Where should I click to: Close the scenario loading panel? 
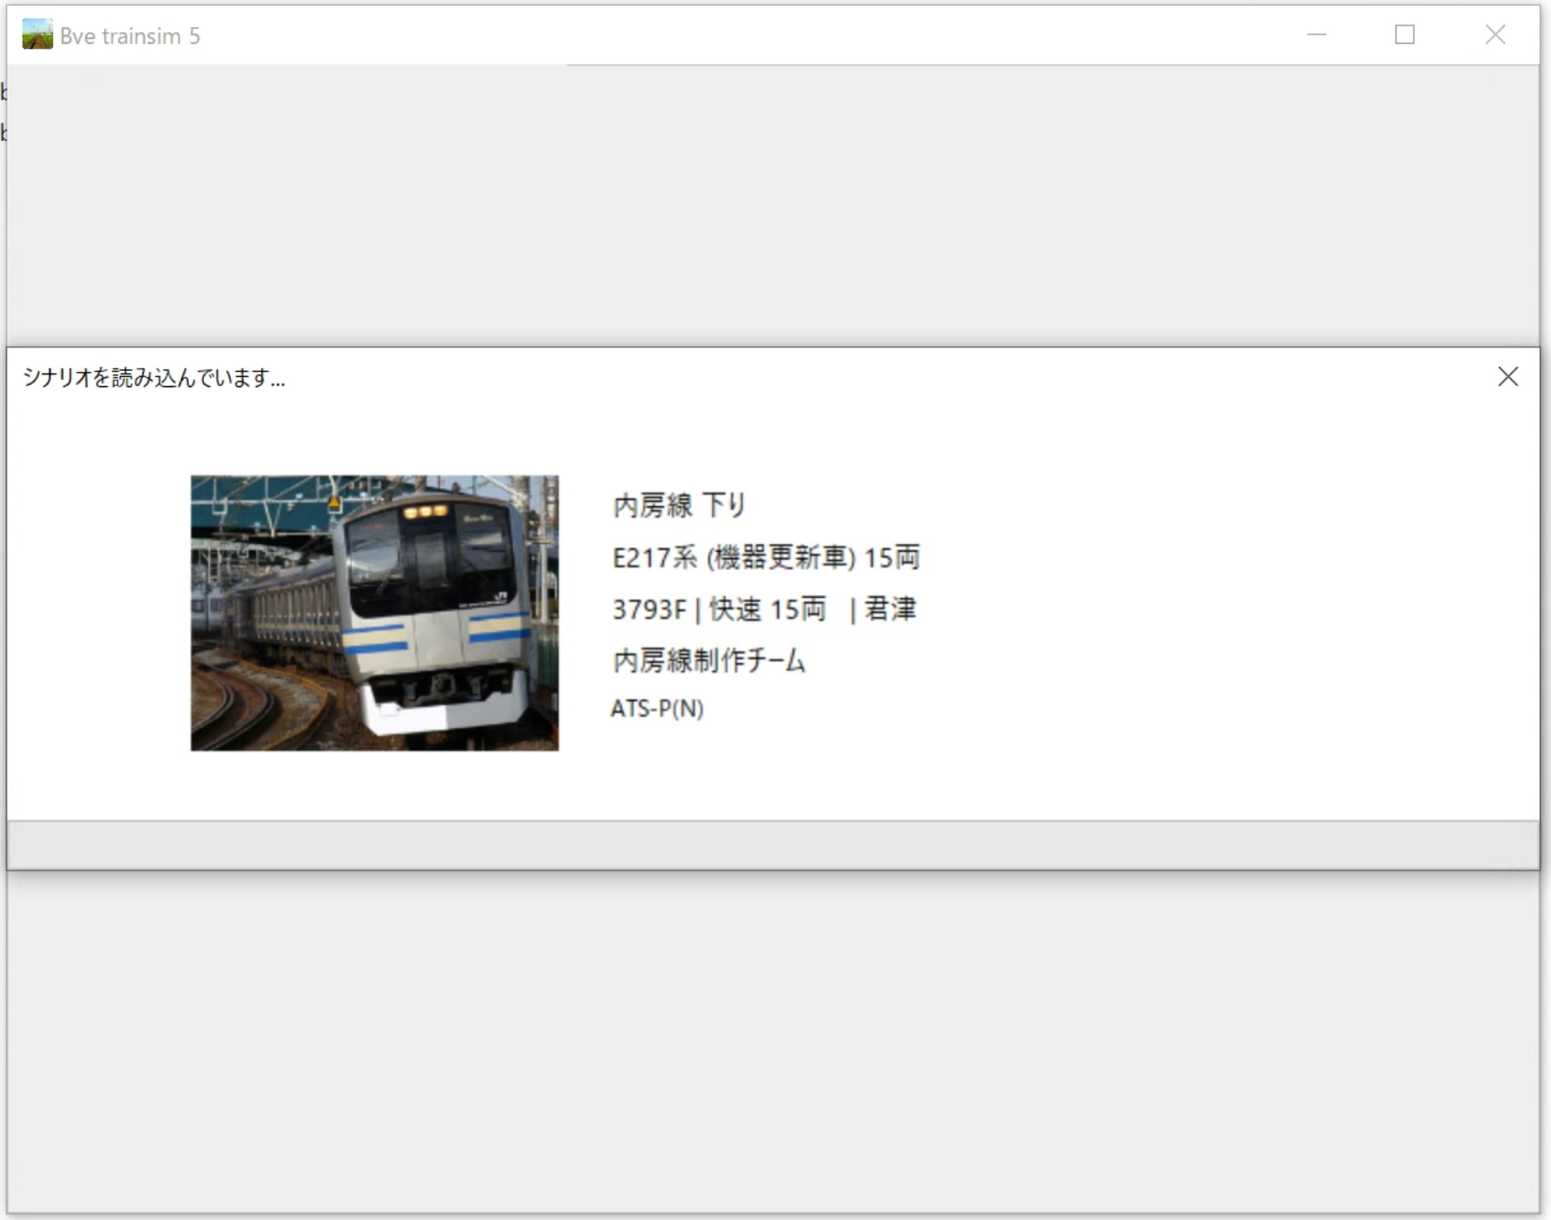(1508, 377)
